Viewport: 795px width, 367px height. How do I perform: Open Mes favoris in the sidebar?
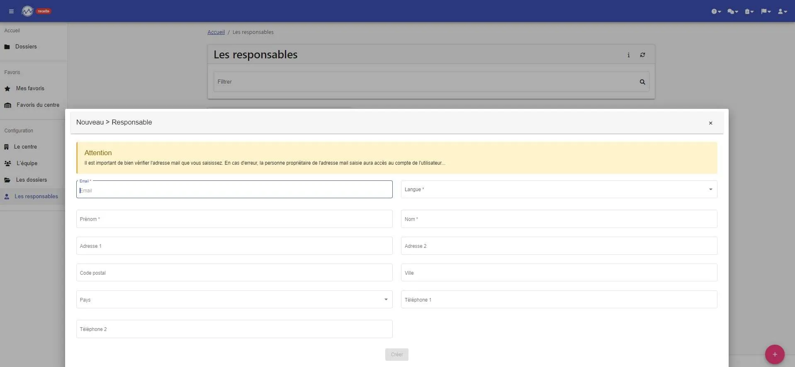tap(34, 89)
